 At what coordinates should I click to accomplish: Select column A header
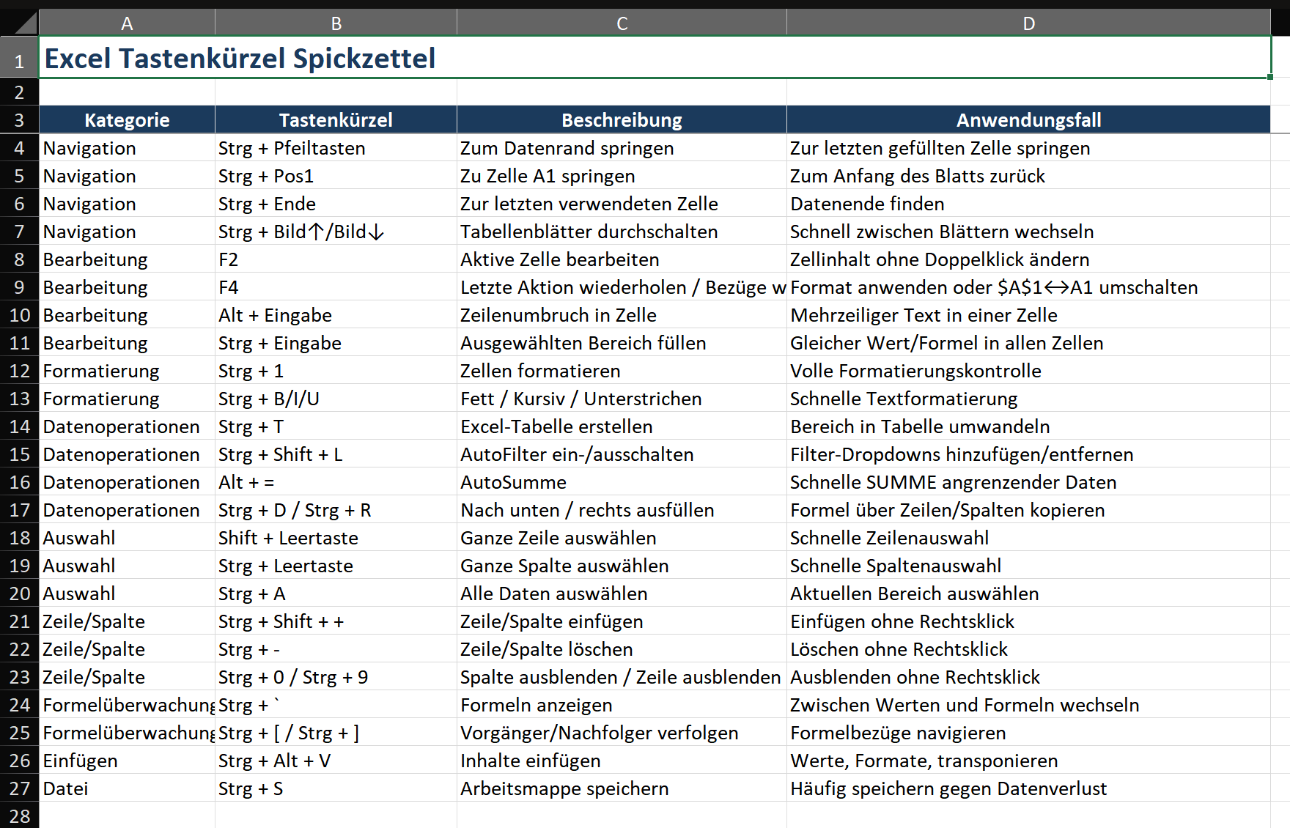coord(127,23)
